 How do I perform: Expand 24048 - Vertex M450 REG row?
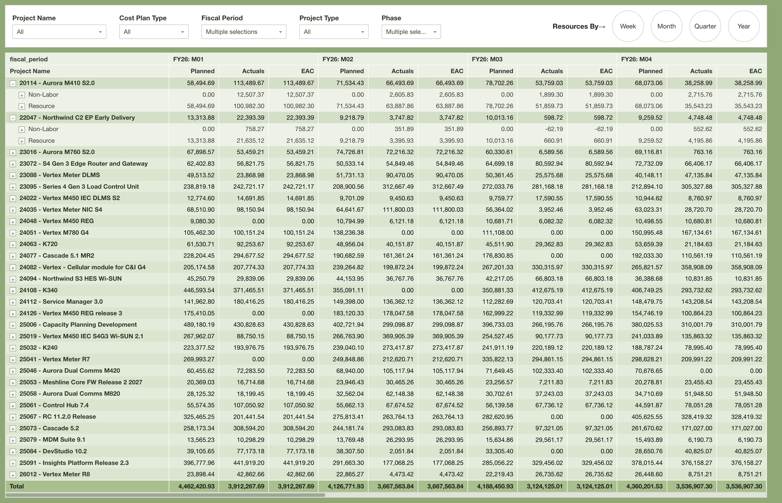[13, 222]
